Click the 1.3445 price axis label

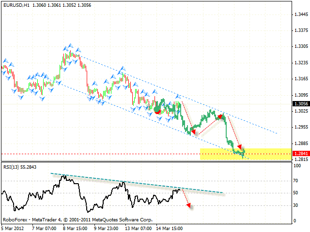click(x=300, y=14)
